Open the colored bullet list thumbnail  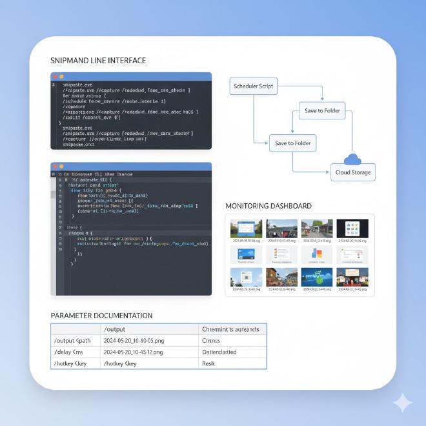(281, 252)
